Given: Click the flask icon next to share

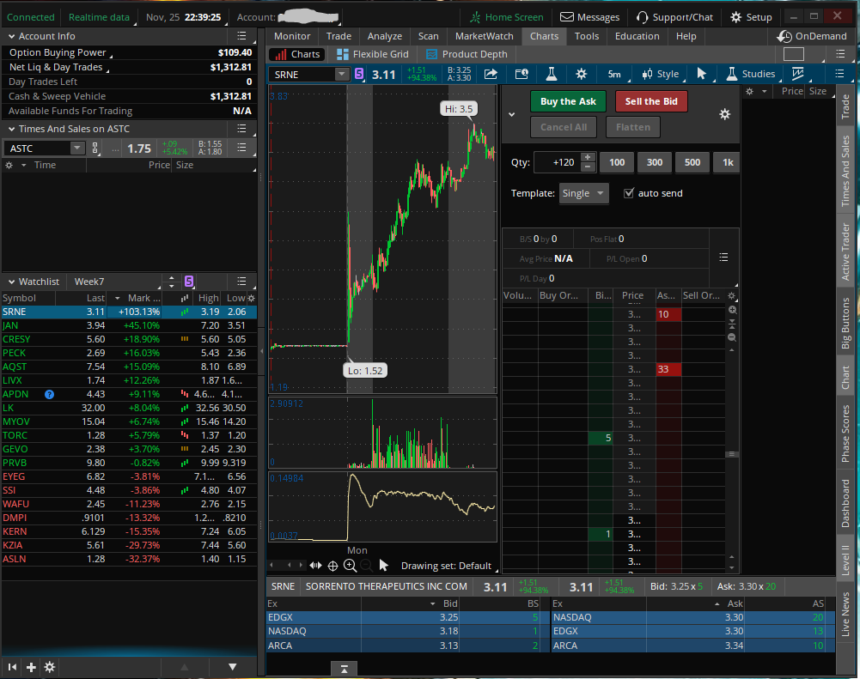Looking at the screenshot, I should click(x=552, y=74).
